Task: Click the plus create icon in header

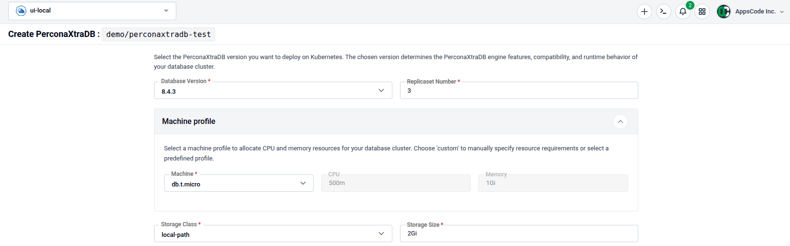Action: pos(644,12)
